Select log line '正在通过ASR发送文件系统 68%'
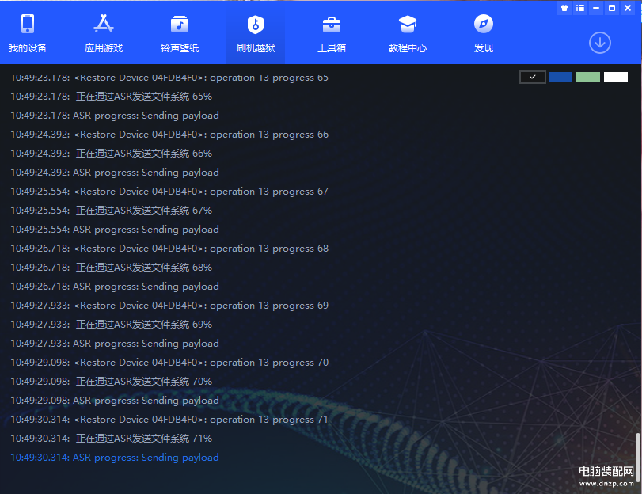The width and height of the screenshot is (642, 494). pyautogui.click(x=112, y=268)
